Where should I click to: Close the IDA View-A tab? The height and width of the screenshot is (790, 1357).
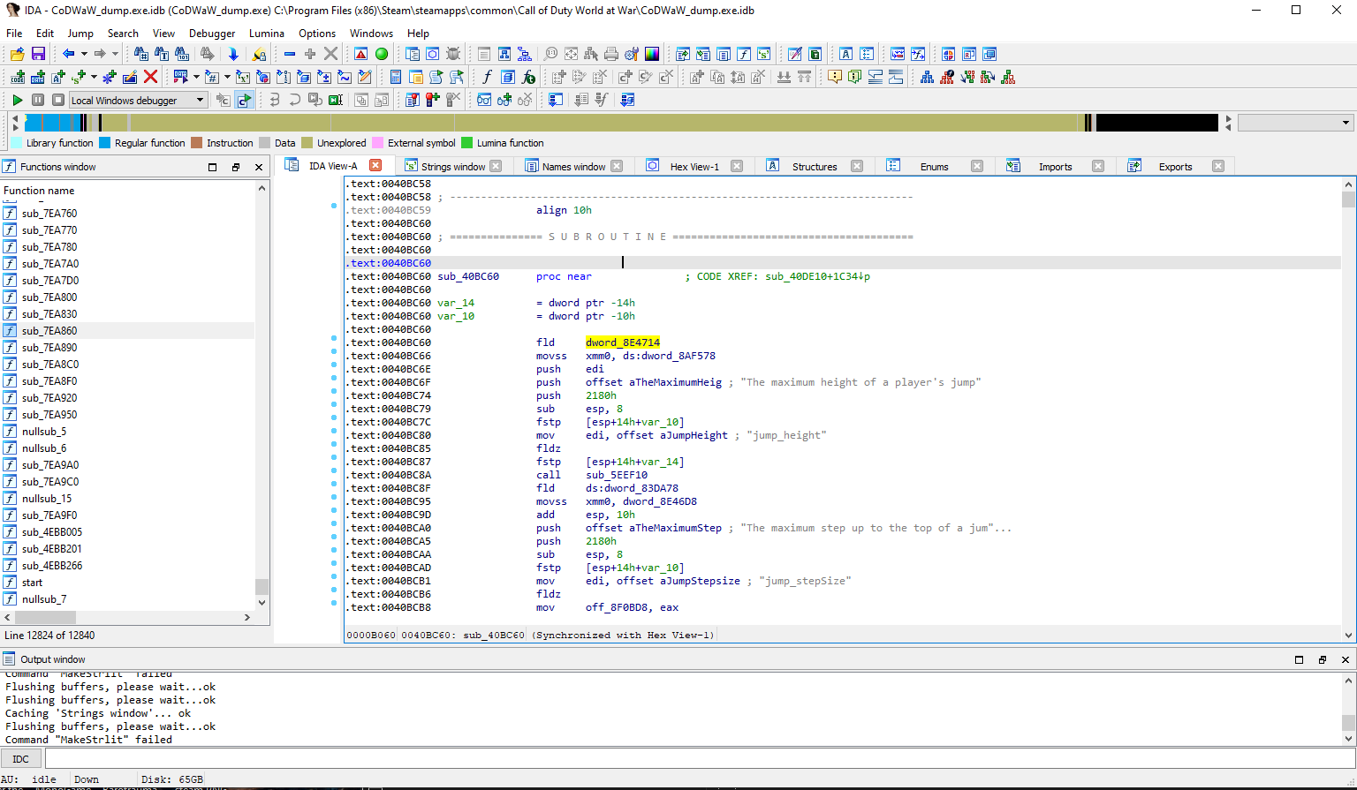click(x=375, y=166)
